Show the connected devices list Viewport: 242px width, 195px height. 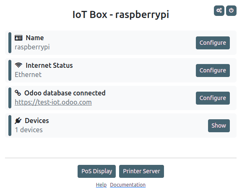(219, 126)
